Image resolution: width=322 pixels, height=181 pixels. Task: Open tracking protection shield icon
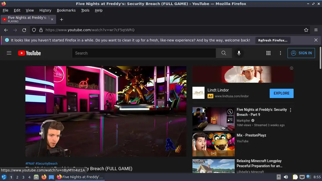click(x=34, y=30)
